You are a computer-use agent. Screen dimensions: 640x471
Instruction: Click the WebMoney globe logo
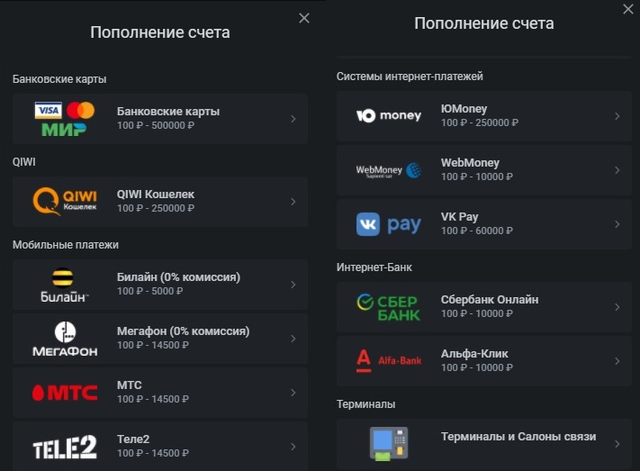(389, 170)
